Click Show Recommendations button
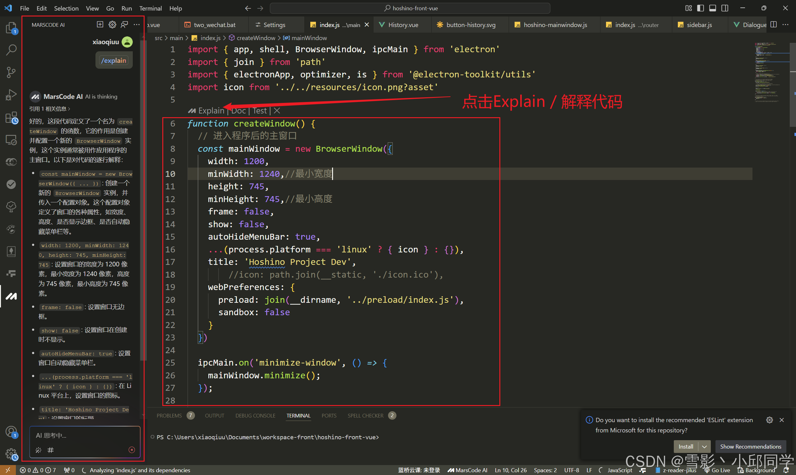The image size is (796, 475). coord(750,446)
